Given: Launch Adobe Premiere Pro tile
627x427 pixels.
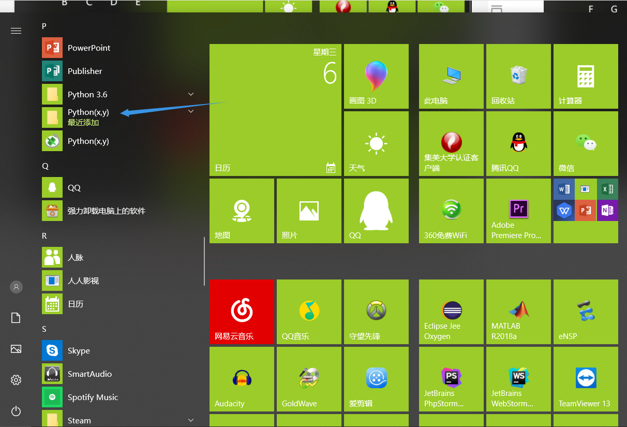Looking at the screenshot, I should (518, 211).
